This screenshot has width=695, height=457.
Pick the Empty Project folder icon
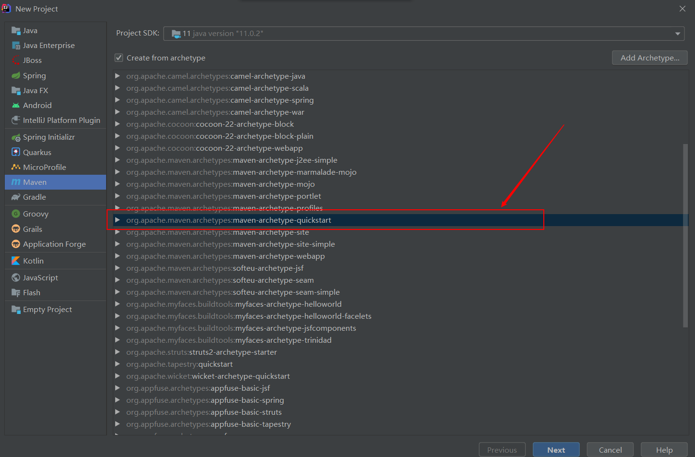point(16,310)
